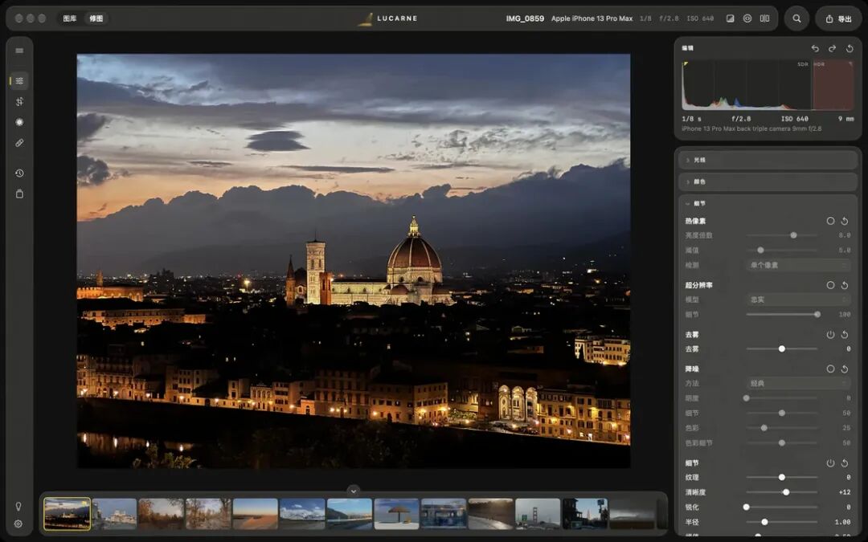This screenshot has height=542, width=868.
Task: Click the IMG_0859 file name
Action: 525,18
